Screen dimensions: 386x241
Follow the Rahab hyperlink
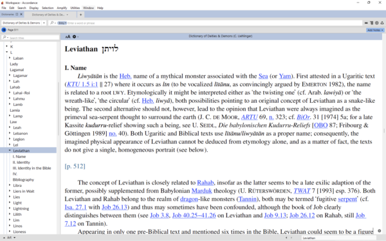205,183
